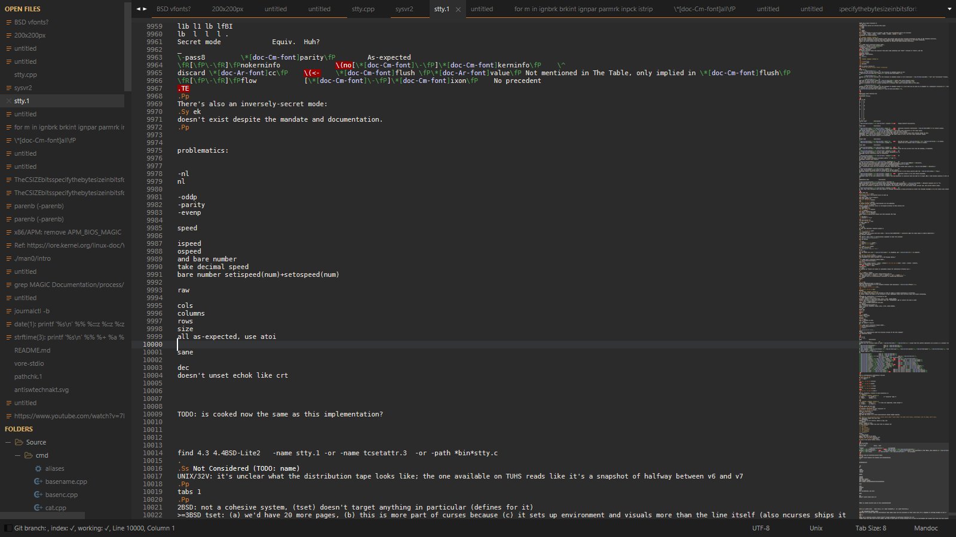Change syntax via Mandoc in status bar
956x537 pixels.
(x=926, y=528)
